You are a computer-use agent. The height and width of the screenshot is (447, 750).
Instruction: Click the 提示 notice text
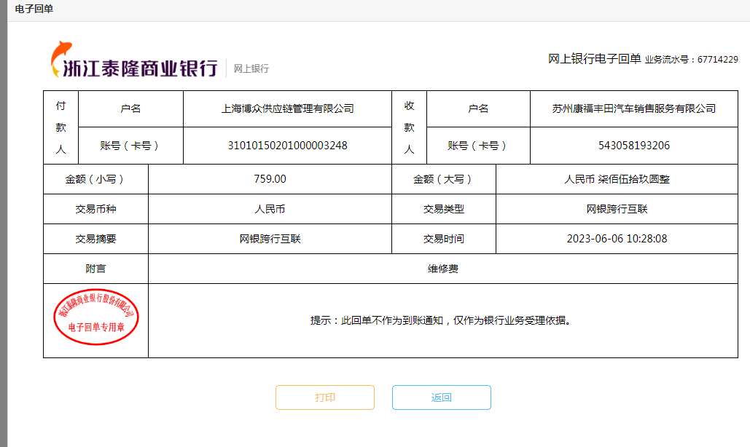click(440, 320)
